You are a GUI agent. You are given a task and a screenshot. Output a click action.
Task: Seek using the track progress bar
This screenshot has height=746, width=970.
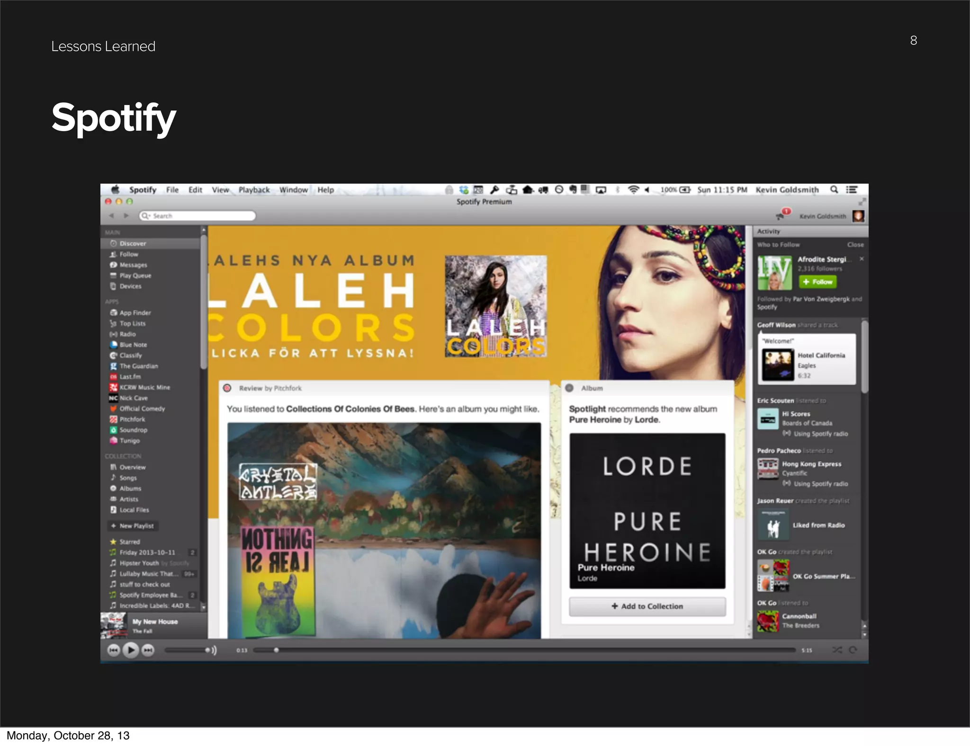pyautogui.click(x=524, y=650)
